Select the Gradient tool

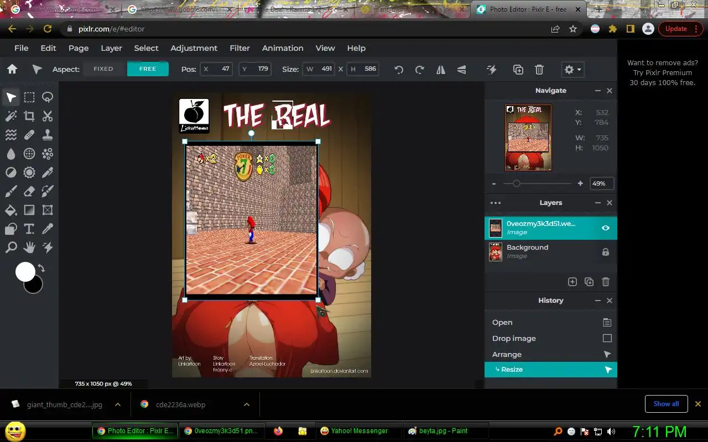coord(29,210)
